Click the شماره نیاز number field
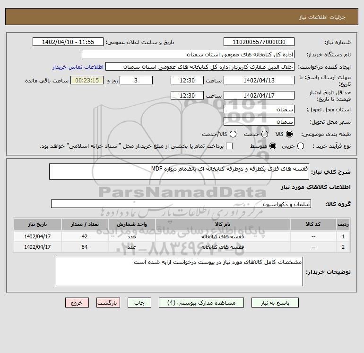 point(259,42)
